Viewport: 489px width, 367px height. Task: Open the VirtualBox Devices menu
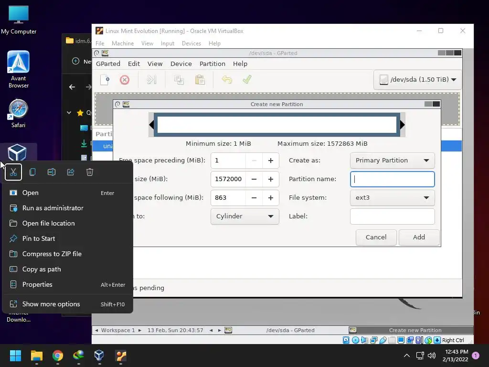point(191,43)
